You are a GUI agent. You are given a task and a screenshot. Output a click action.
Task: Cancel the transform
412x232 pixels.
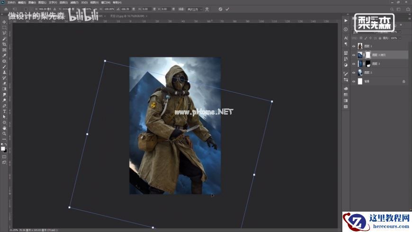(220, 9)
